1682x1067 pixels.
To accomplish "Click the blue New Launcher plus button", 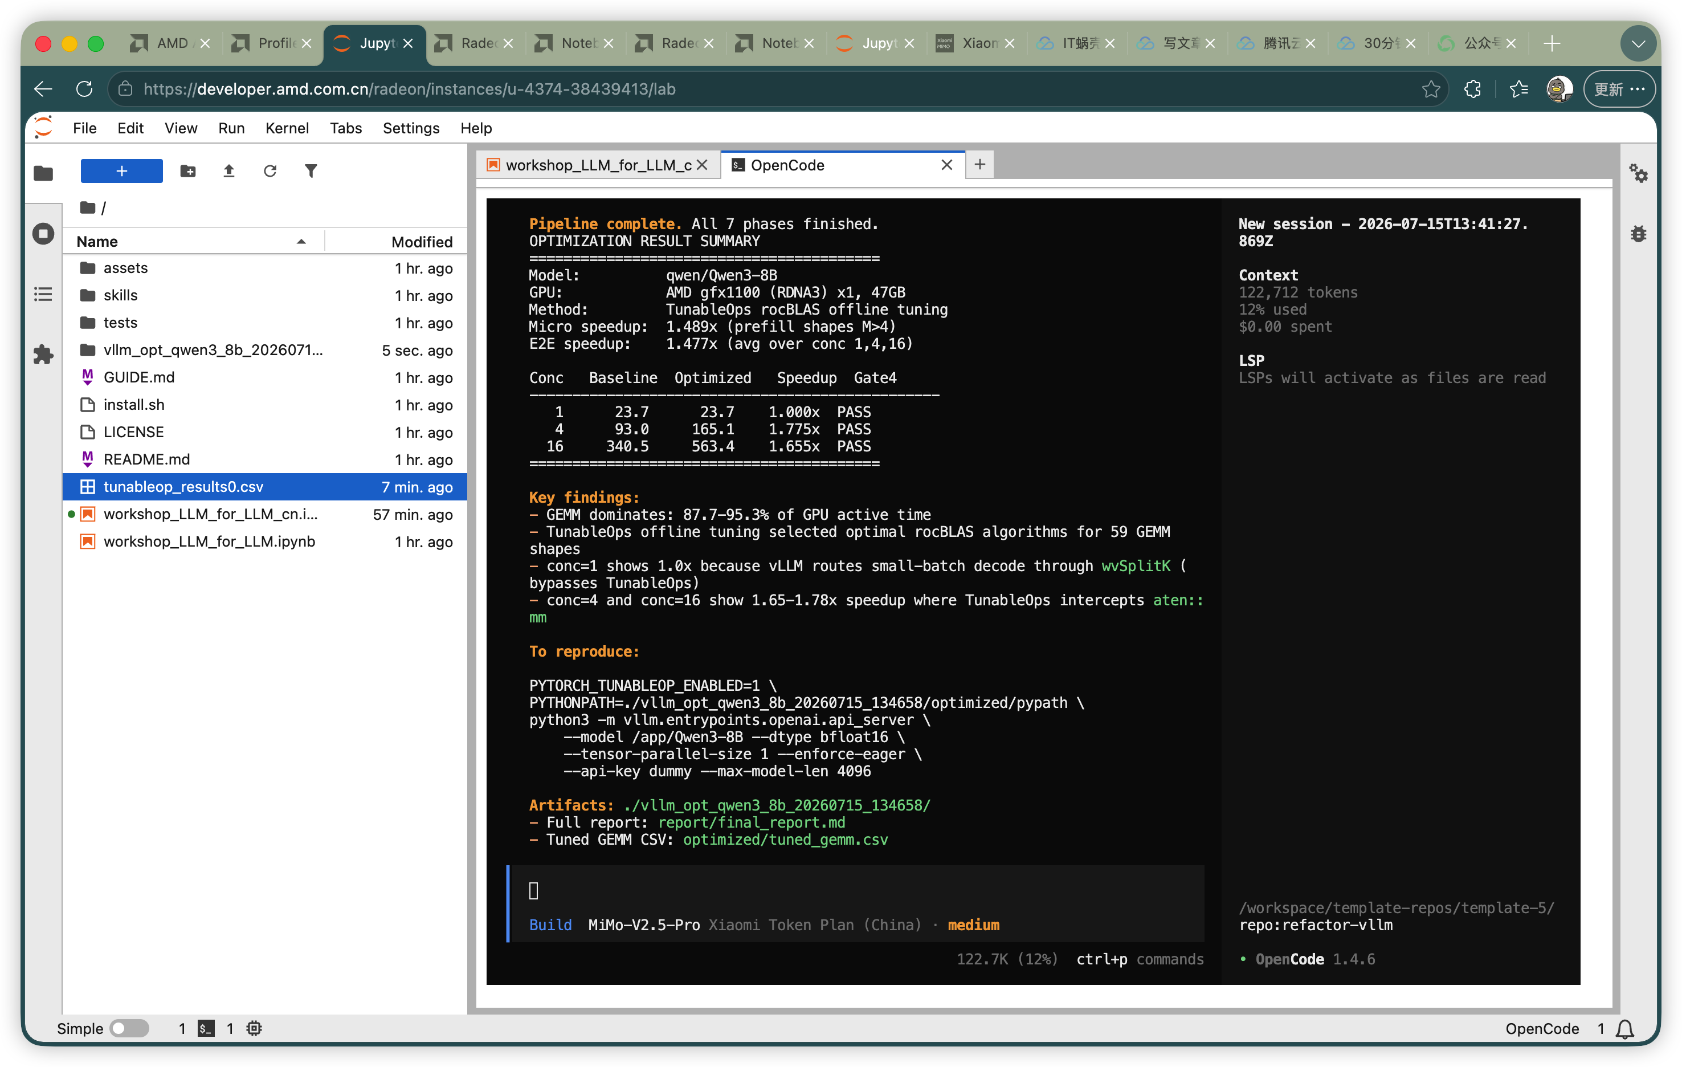I will click(121, 170).
